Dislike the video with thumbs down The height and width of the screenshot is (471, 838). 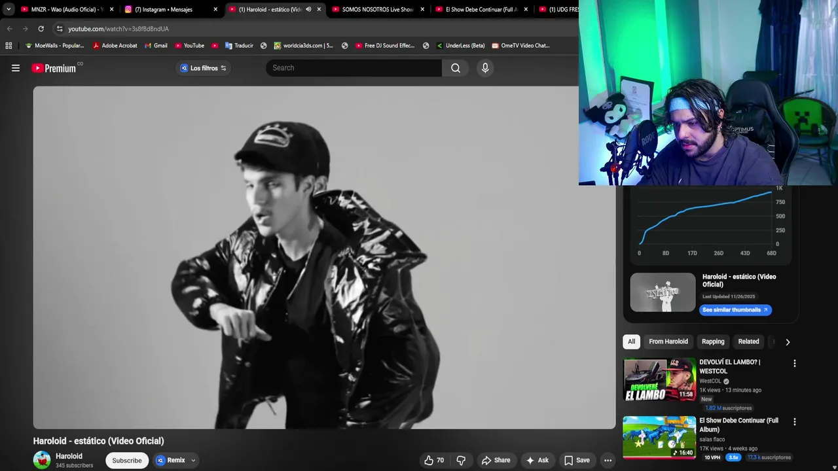coord(461,461)
